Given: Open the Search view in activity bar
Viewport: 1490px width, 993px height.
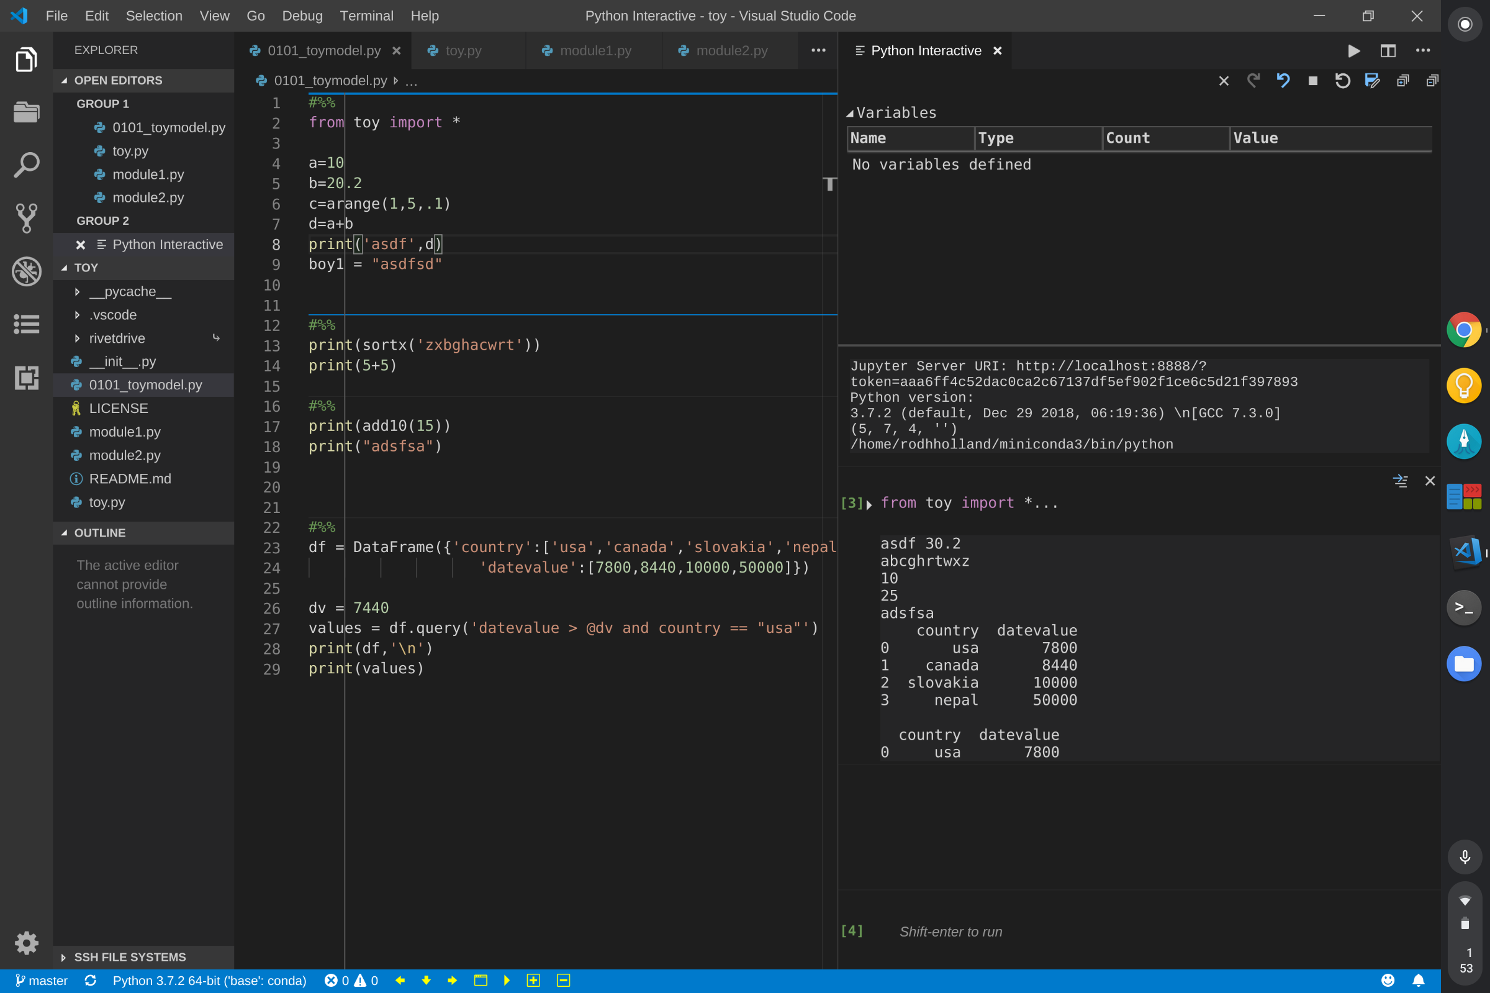Looking at the screenshot, I should [27, 165].
